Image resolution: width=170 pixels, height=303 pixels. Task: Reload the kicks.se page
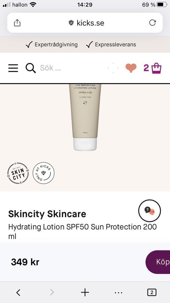pyautogui.click(x=153, y=23)
